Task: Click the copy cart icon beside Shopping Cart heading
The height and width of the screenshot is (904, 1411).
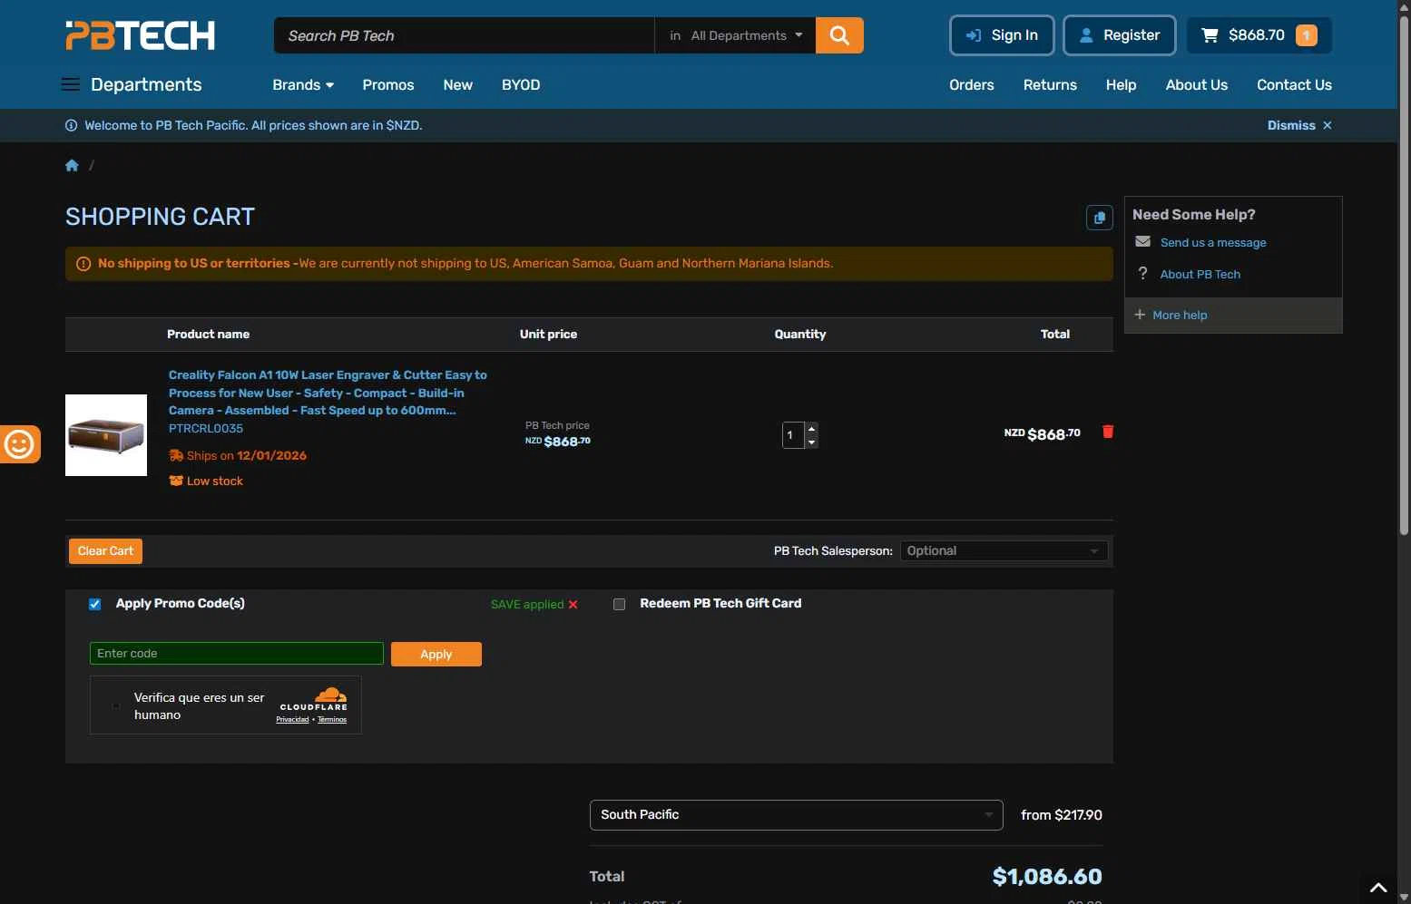Action: (x=1099, y=218)
